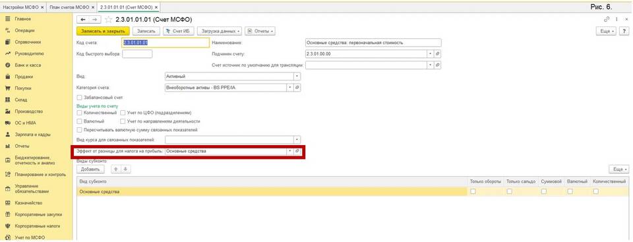Copy link to this form icon
This screenshot has height=242, width=633.
coord(606,19)
